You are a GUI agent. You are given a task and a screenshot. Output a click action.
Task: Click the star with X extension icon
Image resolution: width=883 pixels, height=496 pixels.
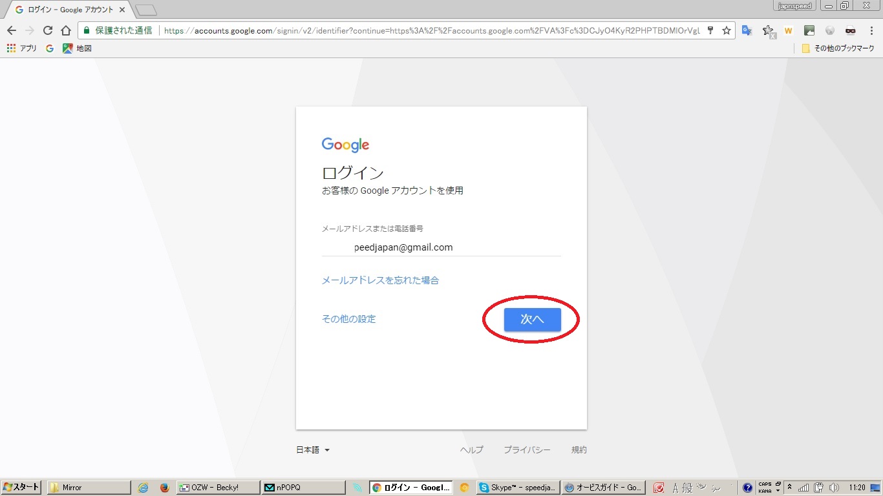tap(768, 30)
